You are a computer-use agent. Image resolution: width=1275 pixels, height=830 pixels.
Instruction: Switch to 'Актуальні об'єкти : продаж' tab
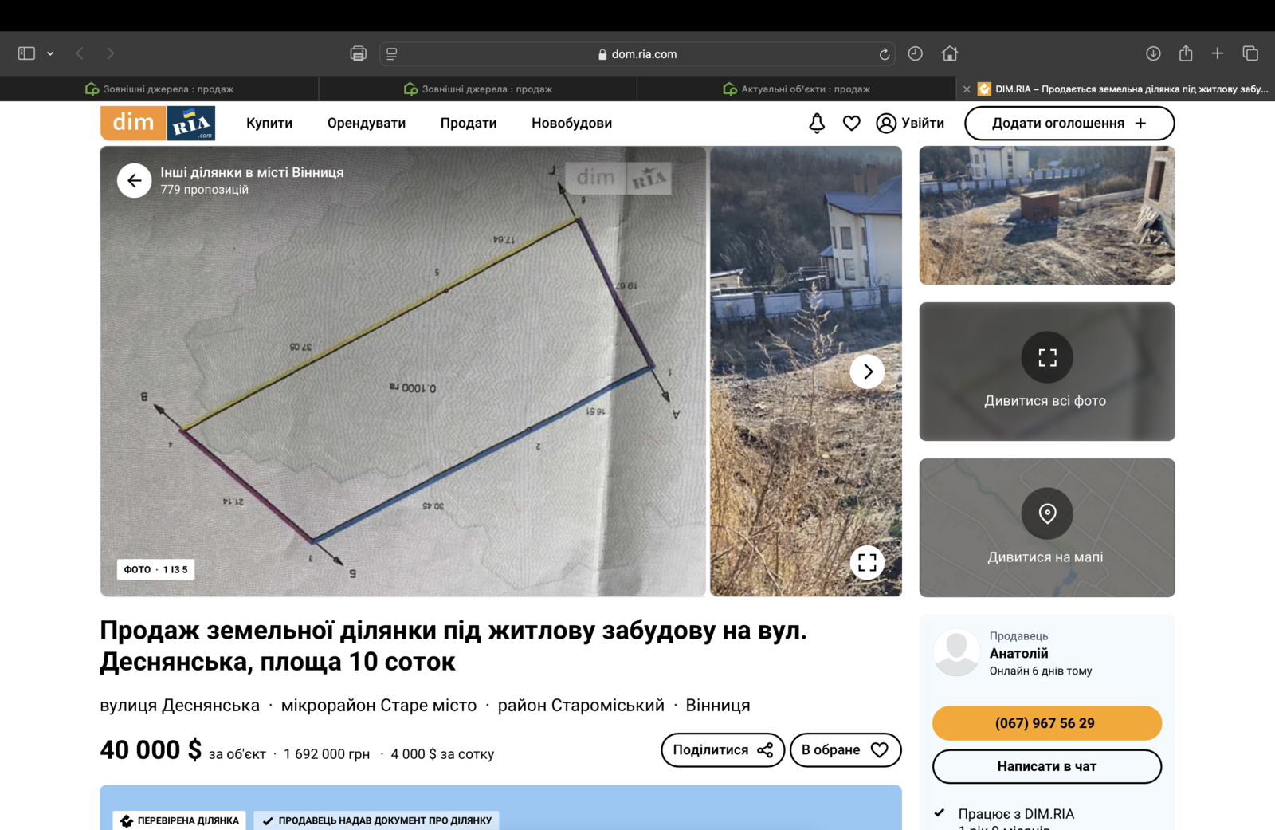click(x=797, y=89)
